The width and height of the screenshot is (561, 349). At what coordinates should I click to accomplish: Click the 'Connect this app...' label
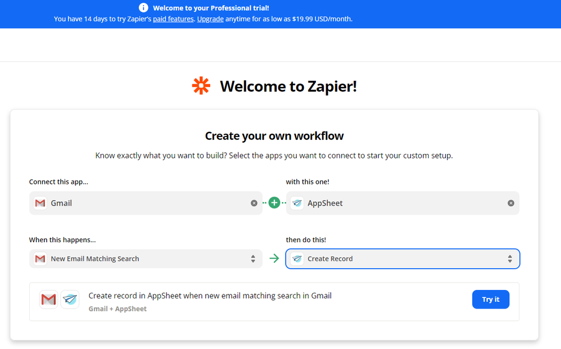[58, 182]
